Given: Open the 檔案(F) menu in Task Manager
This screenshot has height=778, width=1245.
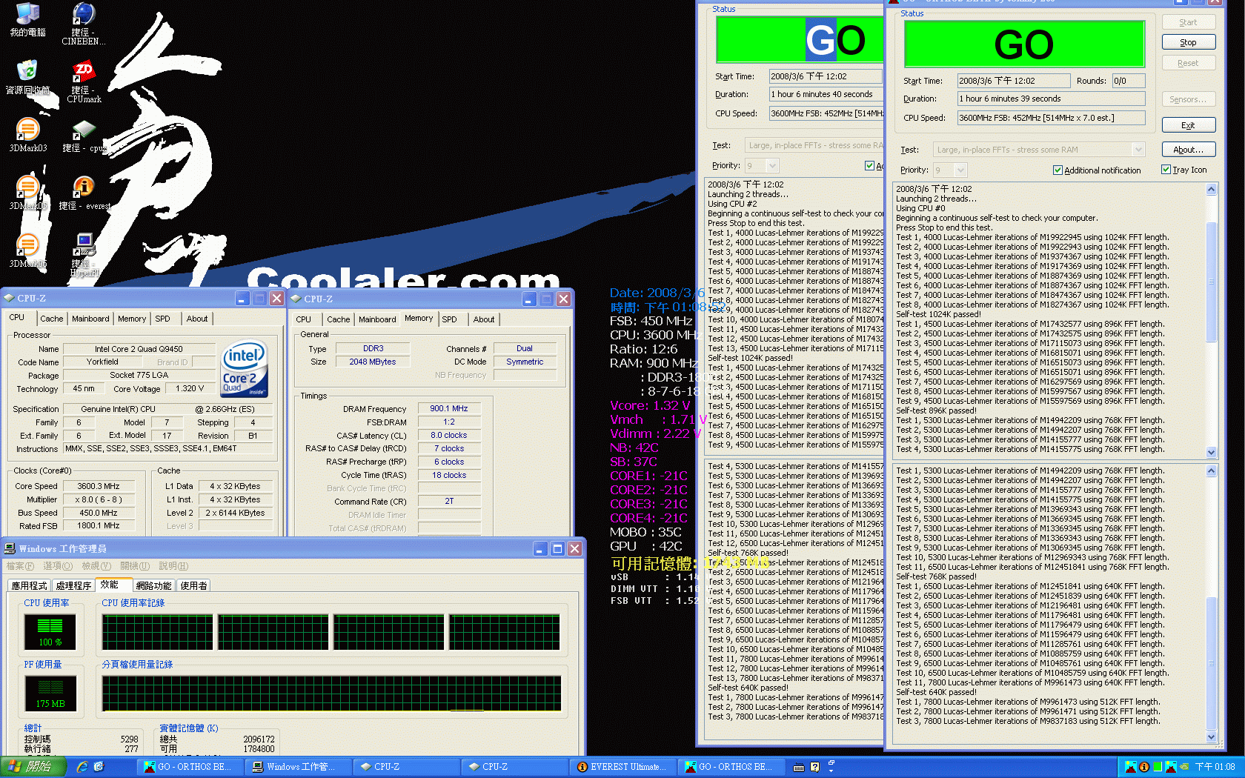Looking at the screenshot, I should point(19,566).
